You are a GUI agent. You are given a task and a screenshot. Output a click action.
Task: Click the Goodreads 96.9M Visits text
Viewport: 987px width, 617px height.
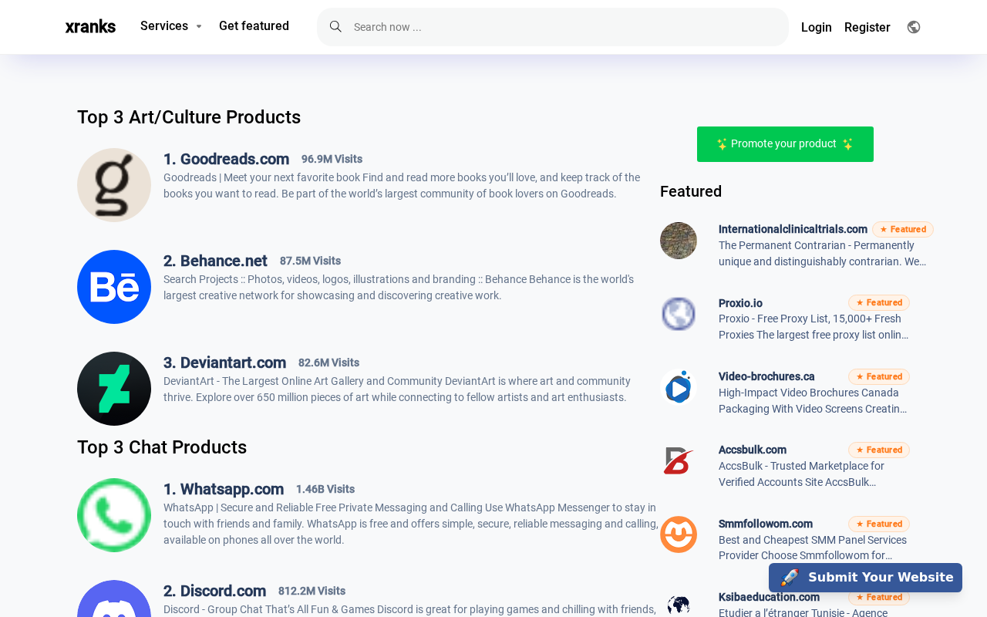(332, 159)
